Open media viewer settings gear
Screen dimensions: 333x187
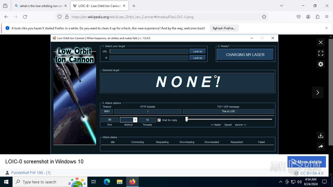coord(321,64)
